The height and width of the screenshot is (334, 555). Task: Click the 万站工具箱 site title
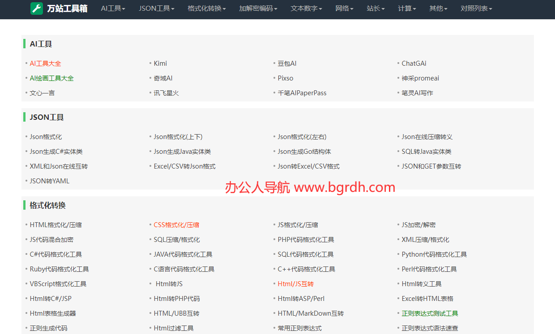[67, 8]
